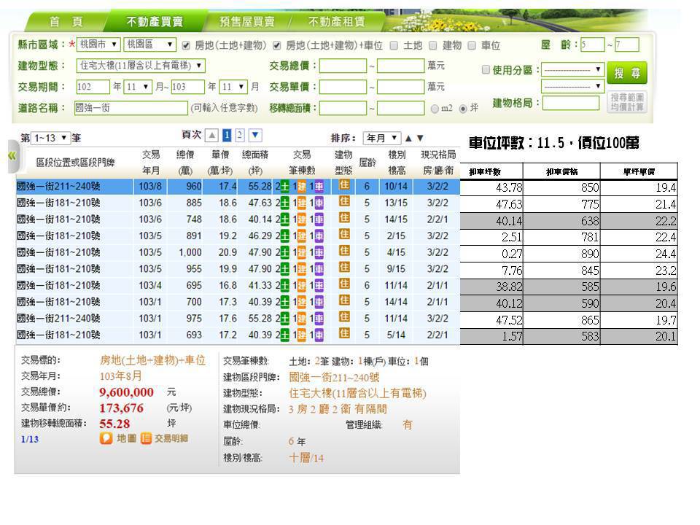This screenshot has height=525, width=700.
Task: Open the 桃園市 county dropdown
Action: (x=101, y=45)
